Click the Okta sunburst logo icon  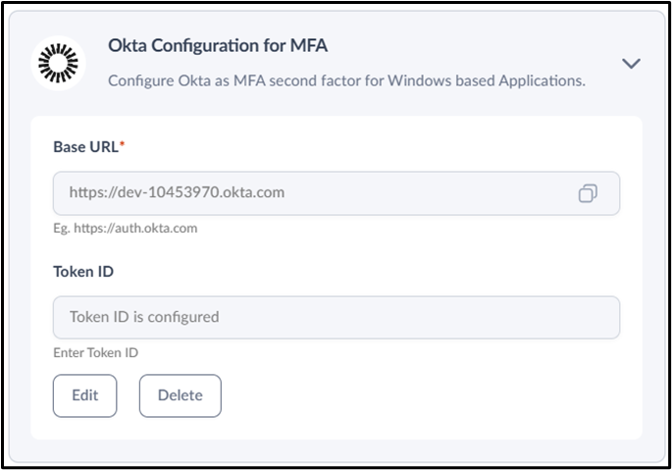pyautogui.click(x=58, y=63)
